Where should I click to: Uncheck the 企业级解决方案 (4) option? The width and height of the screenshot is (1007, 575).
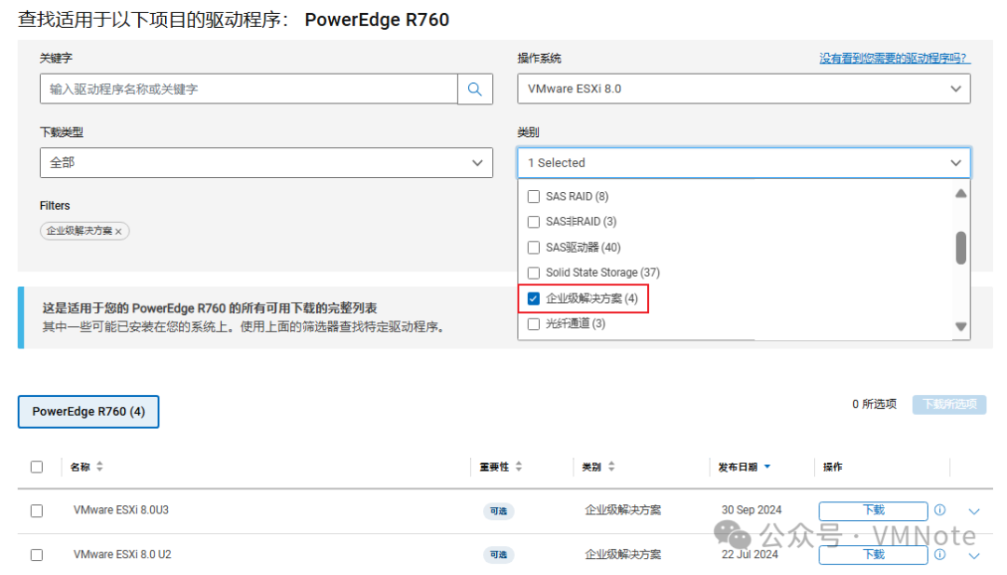[x=533, y=298]
